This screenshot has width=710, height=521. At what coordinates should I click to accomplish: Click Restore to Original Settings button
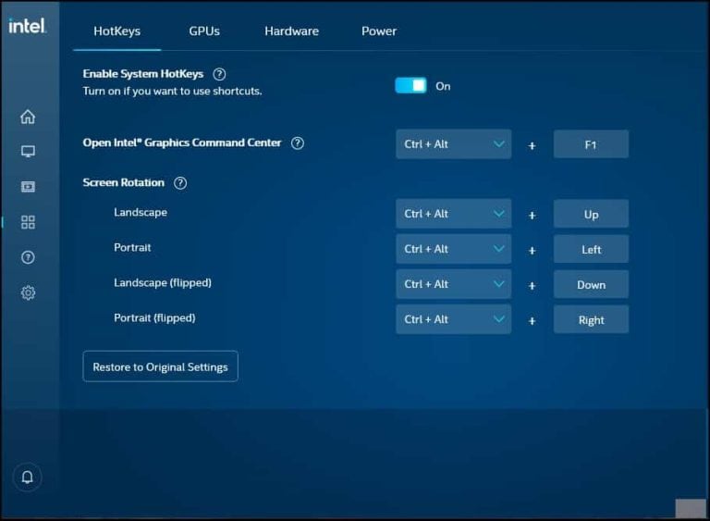(160, 366)
